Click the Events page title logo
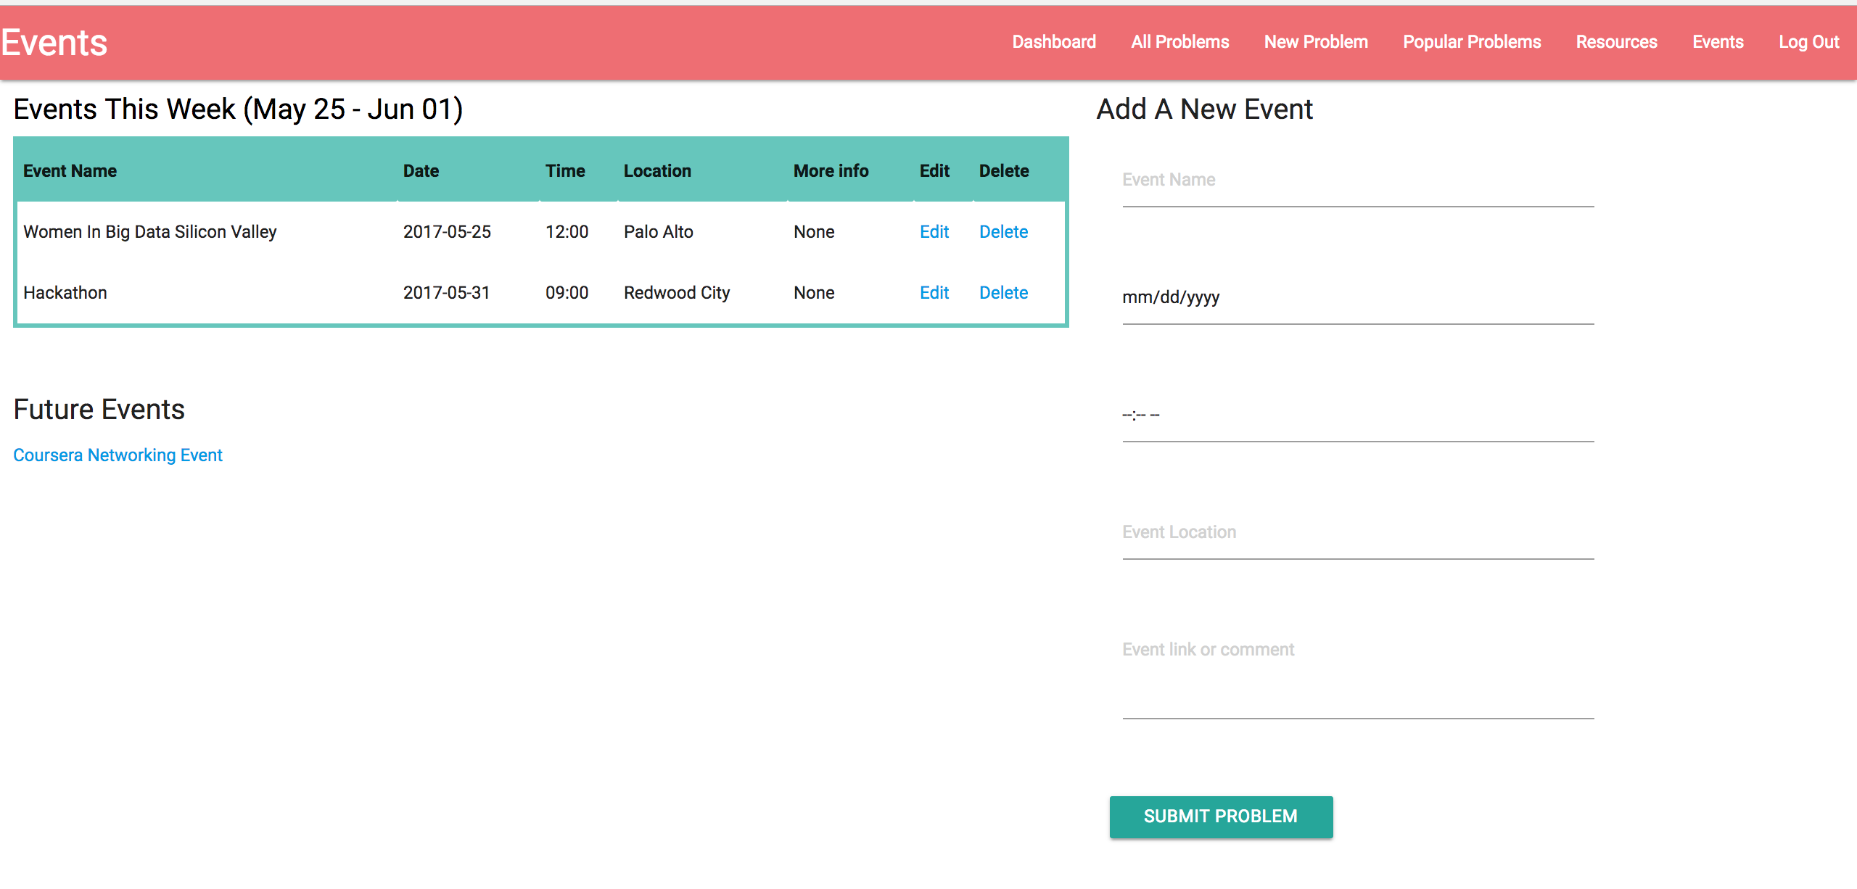Screen dimensions: 1857x889 click(54, 43)
